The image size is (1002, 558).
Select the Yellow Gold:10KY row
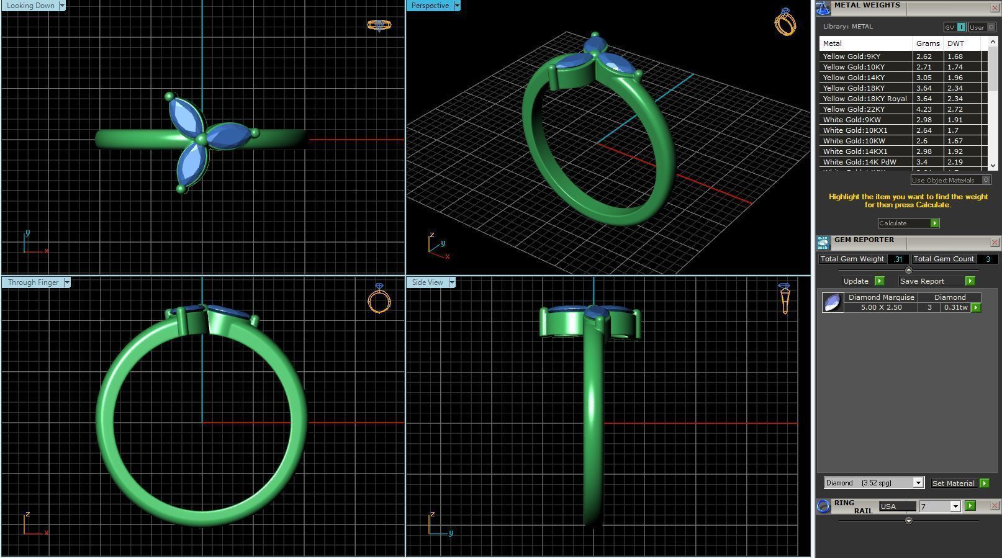coord(903,67)
